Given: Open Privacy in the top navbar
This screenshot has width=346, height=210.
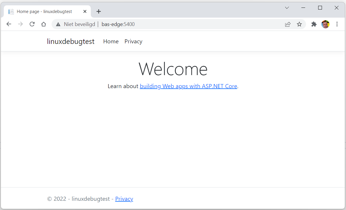Looking at the screenshot, I should (133, 41).
